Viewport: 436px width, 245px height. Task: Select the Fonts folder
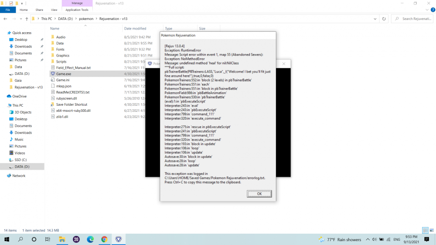click(x=60, y=49)
